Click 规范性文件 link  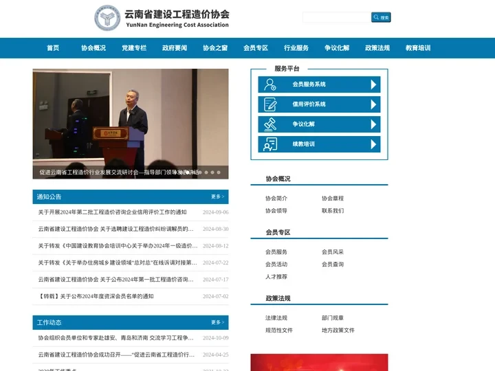pyautogui.click(x=279, y=330)
